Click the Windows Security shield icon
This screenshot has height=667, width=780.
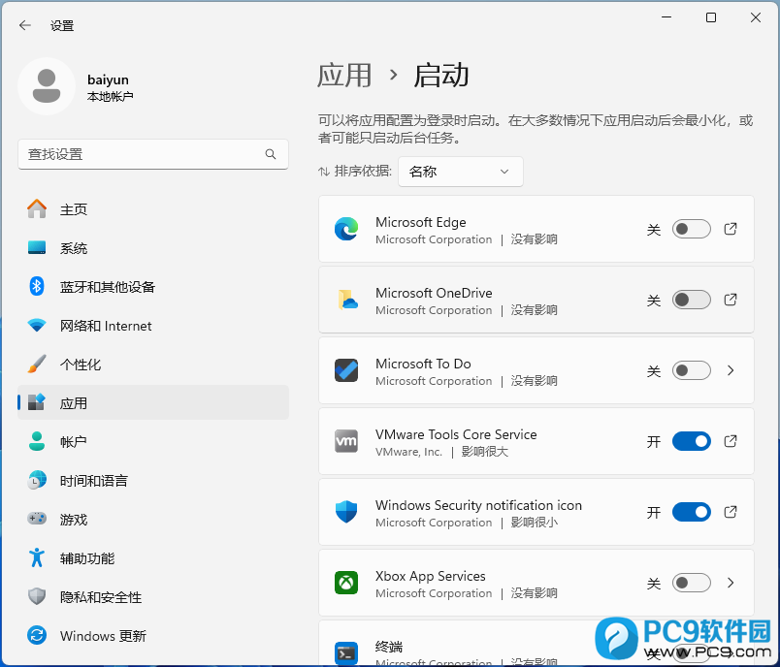point(346,512)
